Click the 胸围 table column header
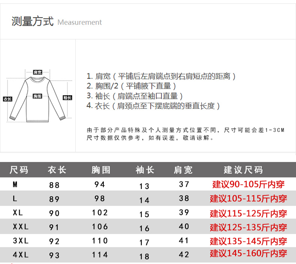The width and height of the screenshot is (296, 264). [x=101, y=170]
